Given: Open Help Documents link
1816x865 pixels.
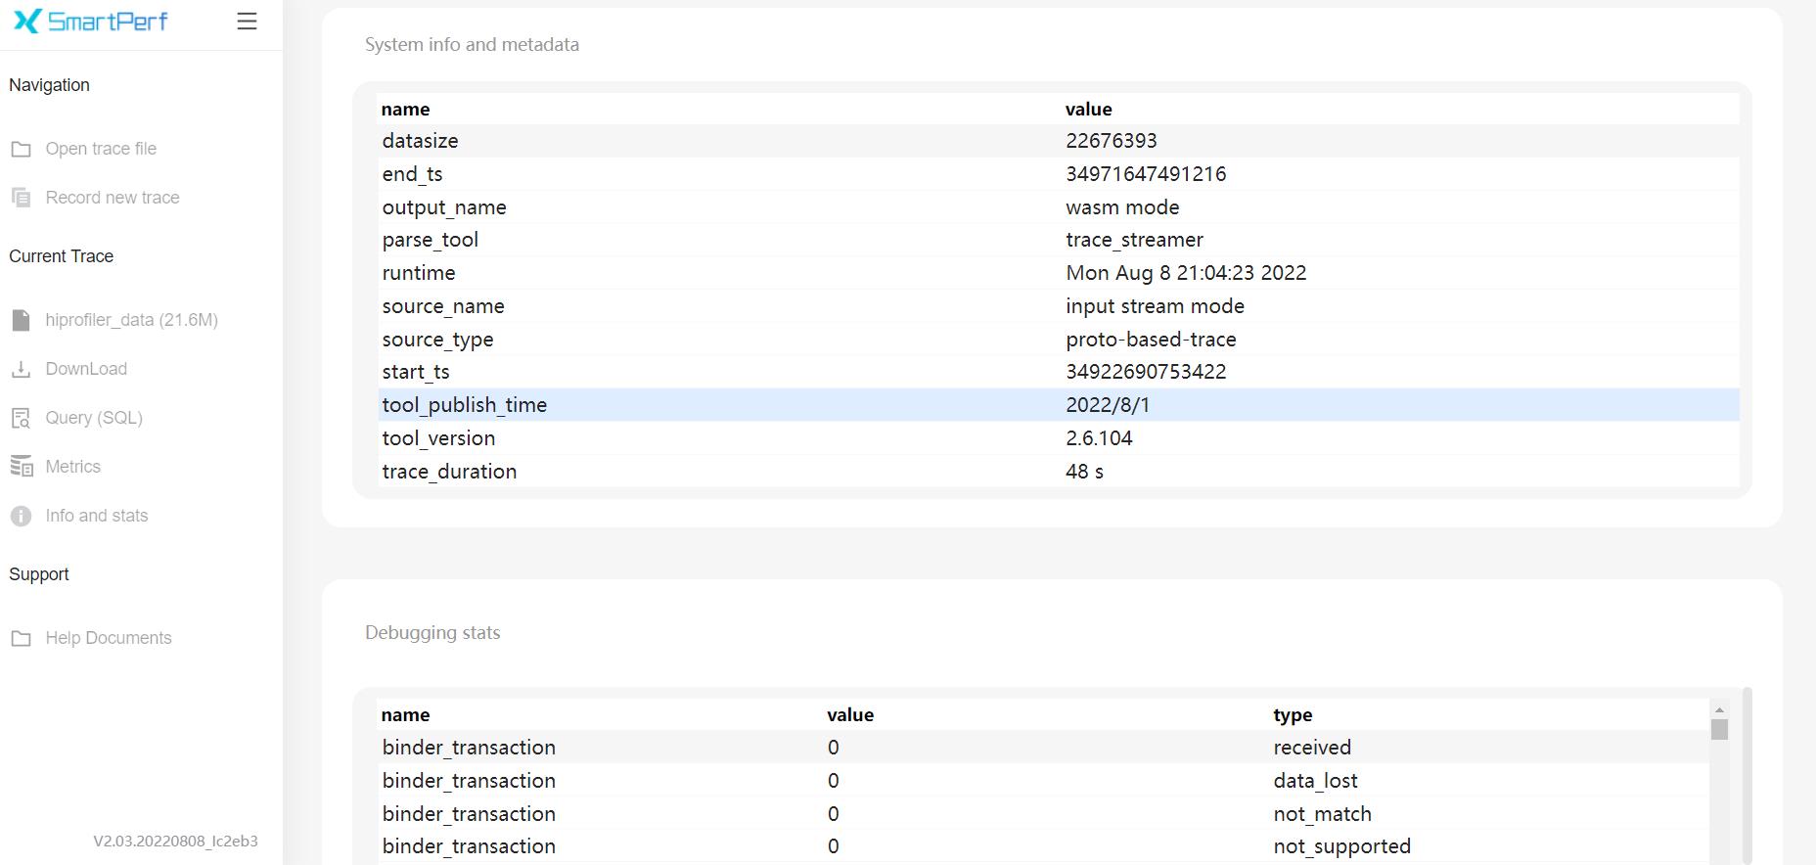Looking at the screenshot, I should [109, 638].
